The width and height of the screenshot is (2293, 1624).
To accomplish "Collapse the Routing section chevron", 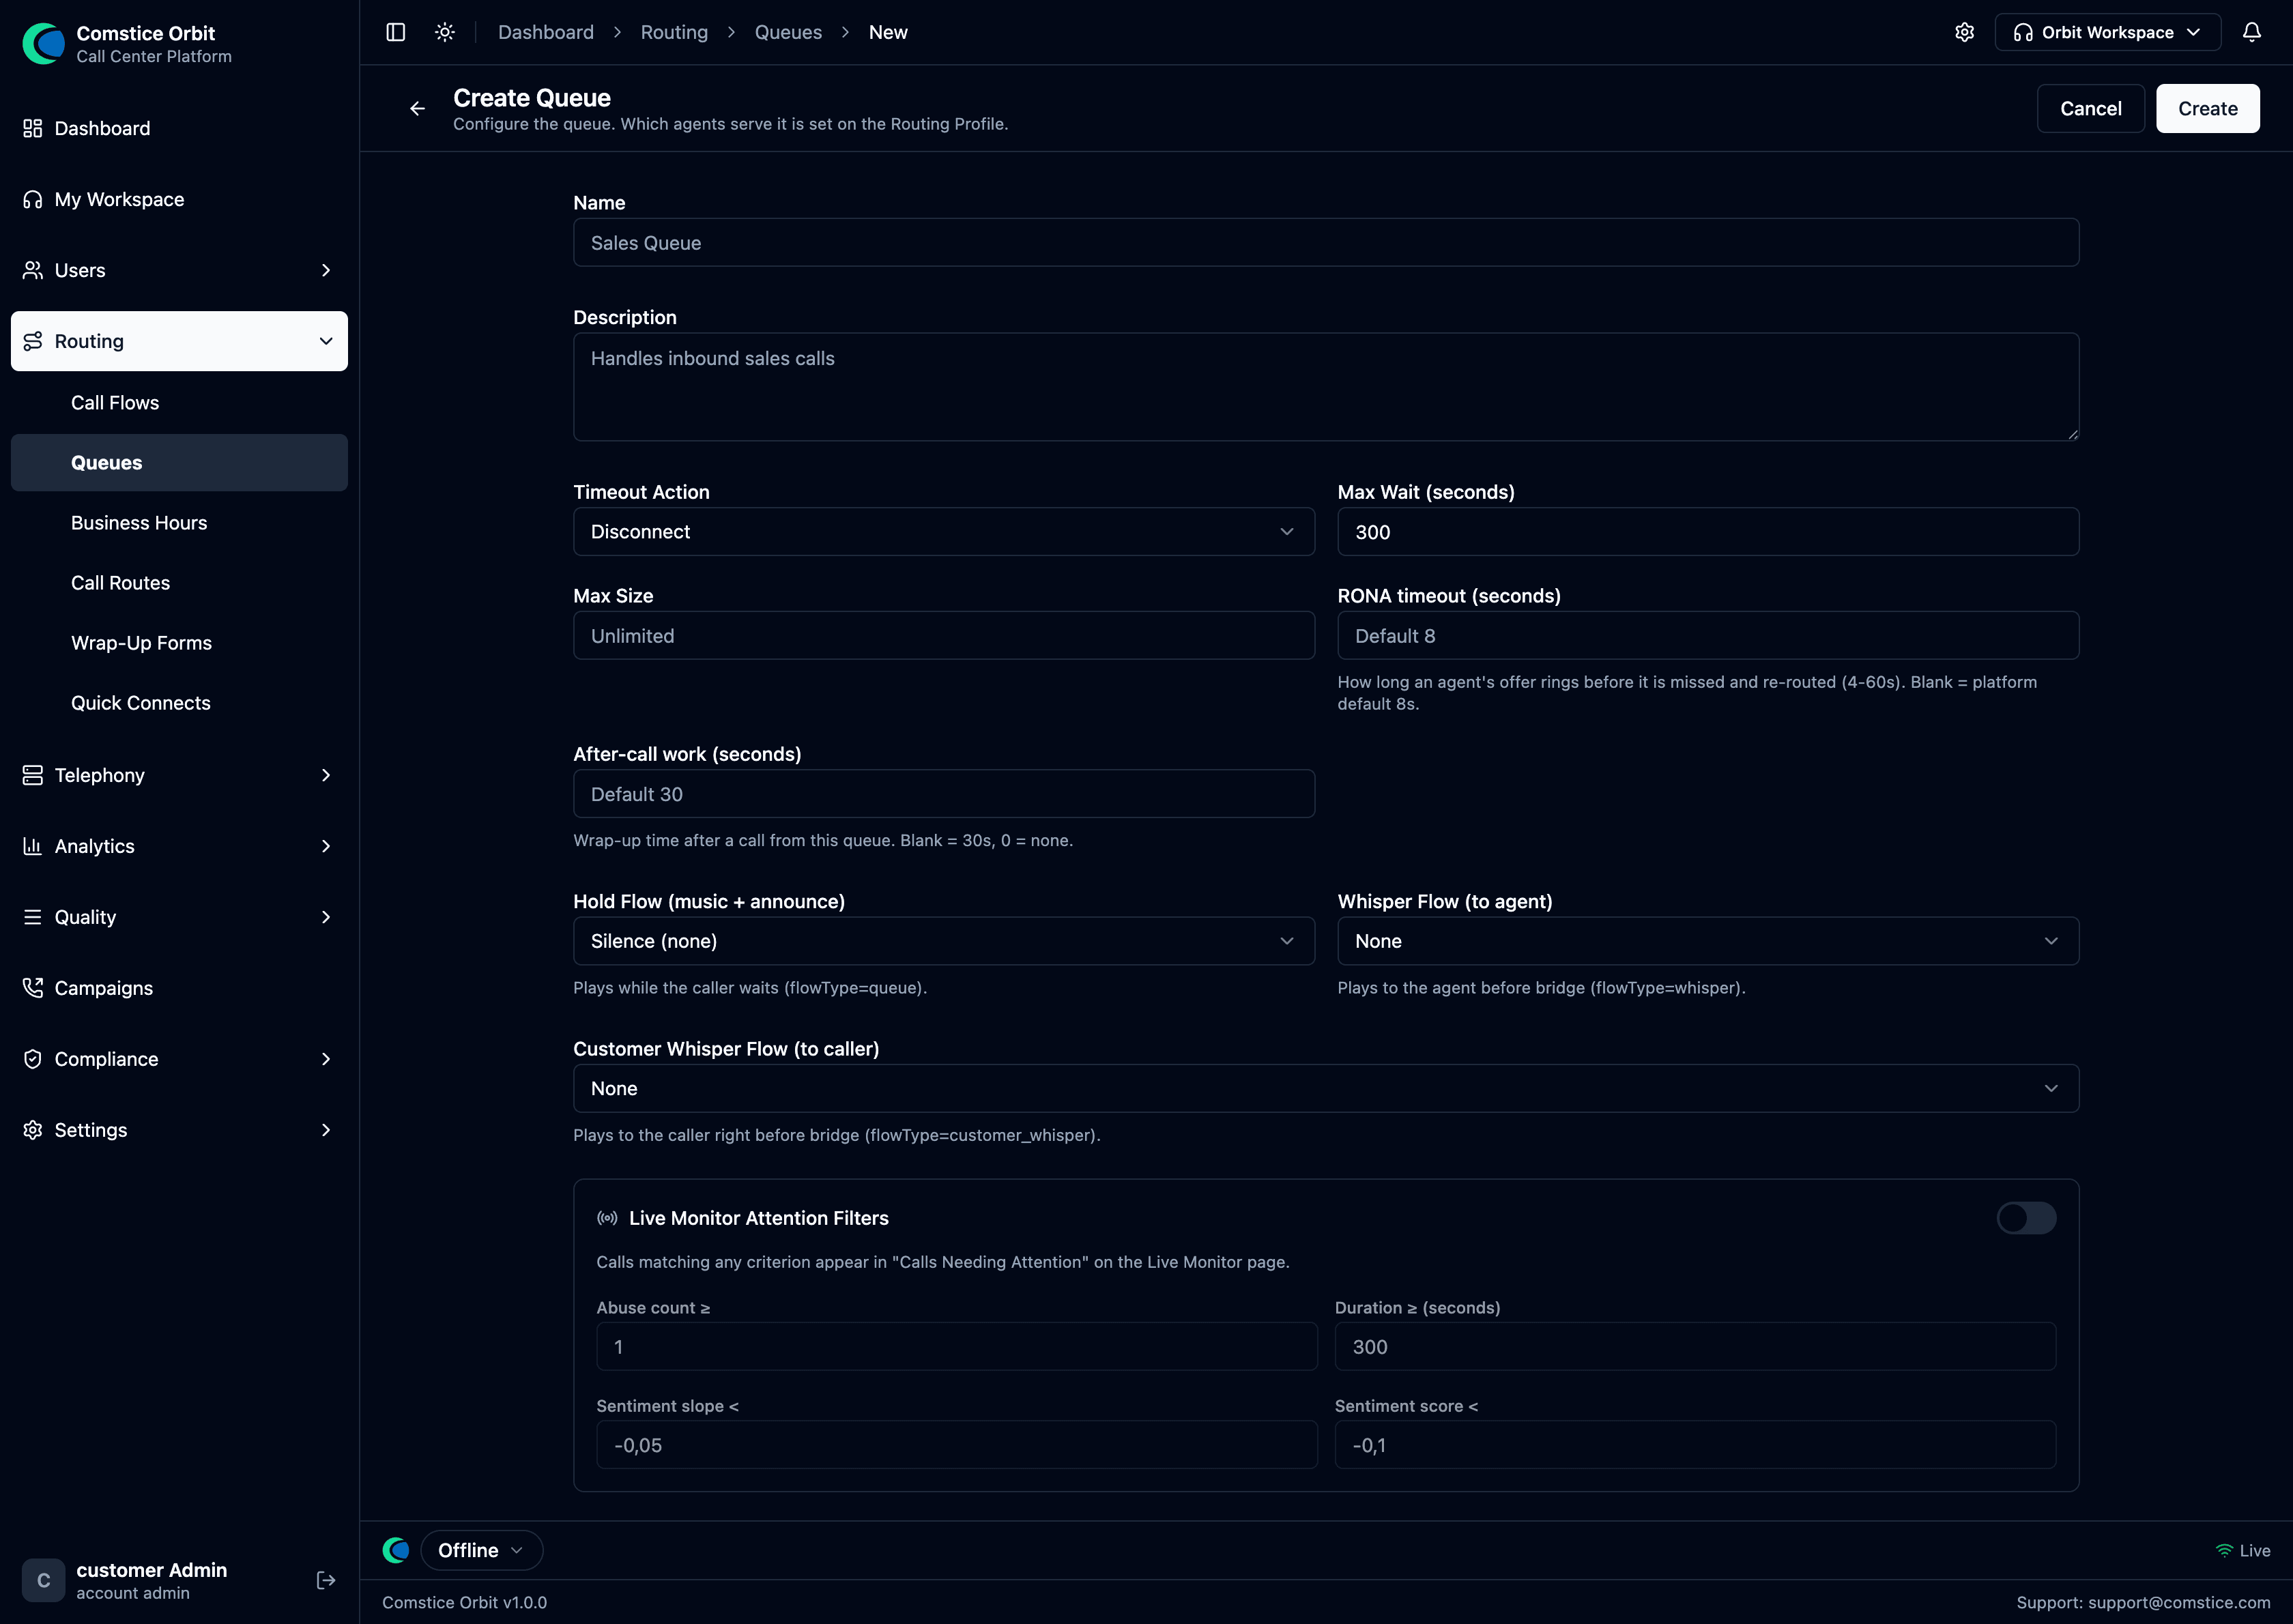I will pos(326,341).
